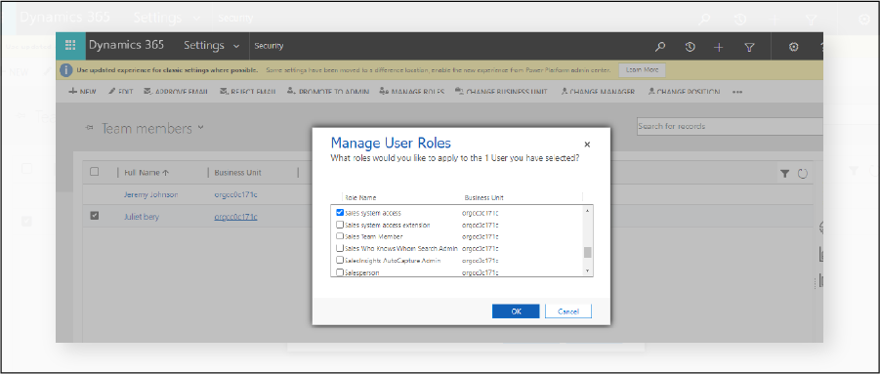The height and width of the screenshot is (374, 880).
Task: Click NEW in the command bar
Action: tap(82, 92)
